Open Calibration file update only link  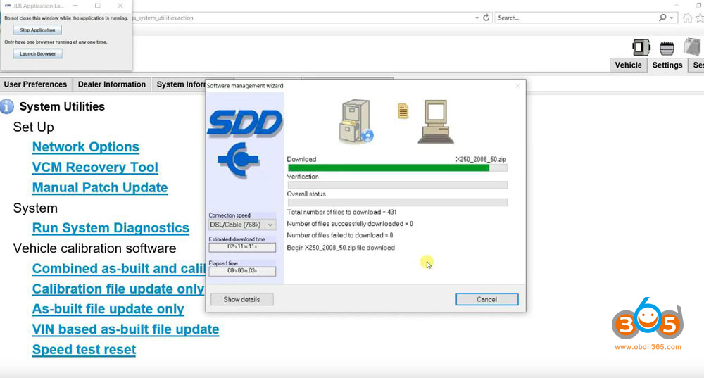[118, 289]
